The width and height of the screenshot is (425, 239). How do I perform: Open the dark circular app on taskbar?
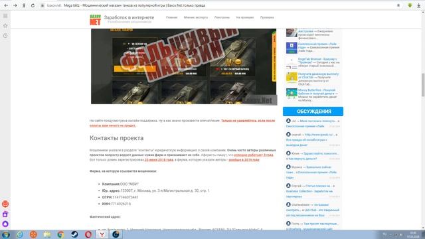pos(116,234)
